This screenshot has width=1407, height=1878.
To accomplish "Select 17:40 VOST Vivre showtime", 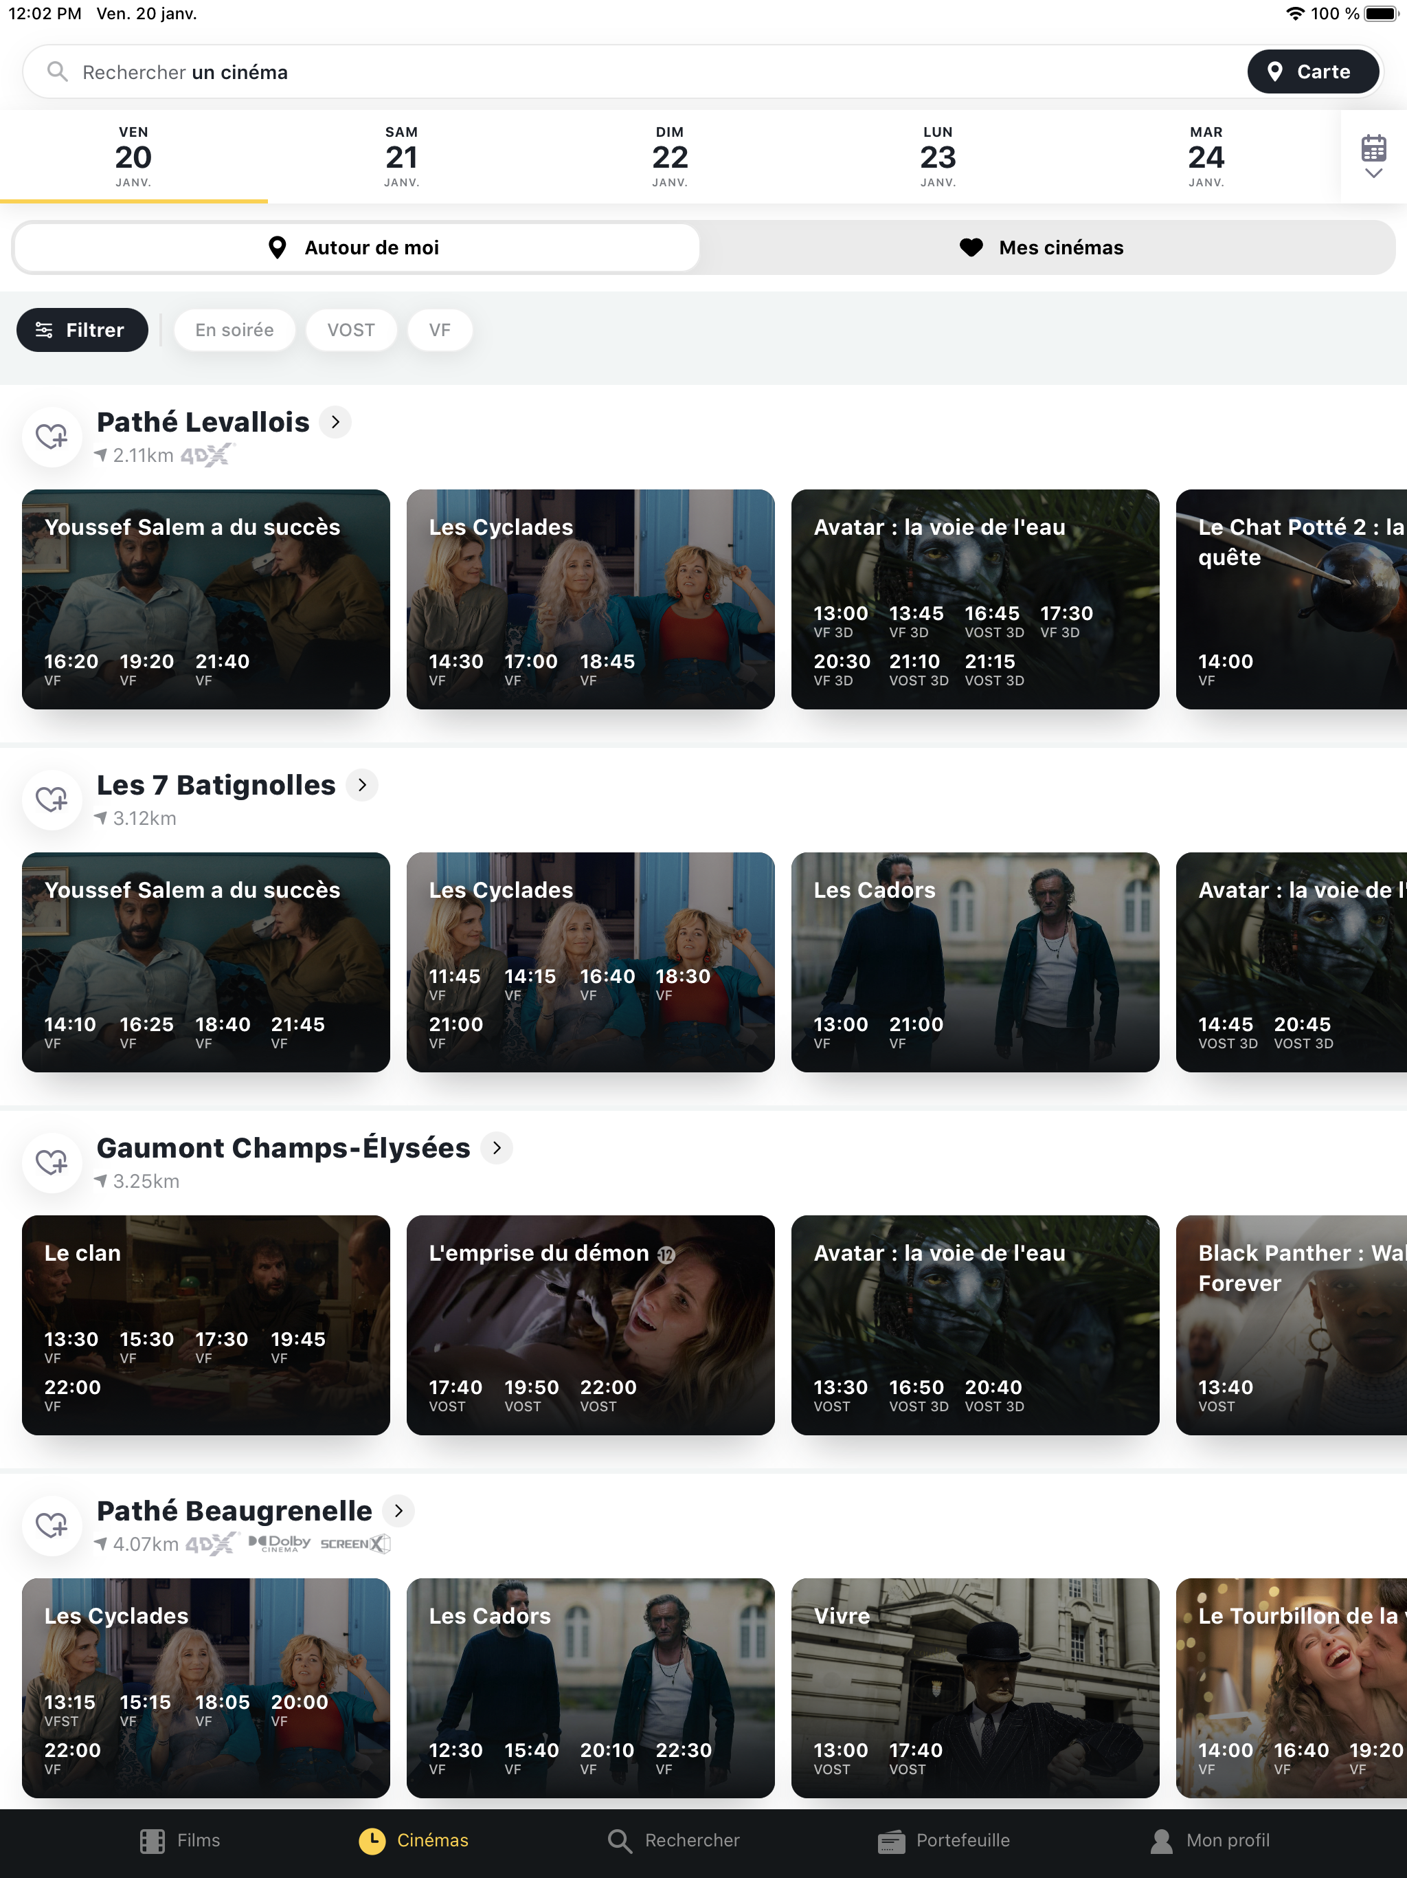I will tap(916, 1758).
